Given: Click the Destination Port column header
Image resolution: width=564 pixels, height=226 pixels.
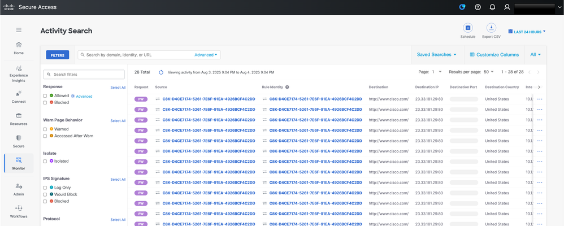Looking at the screenshot, I should 464,87.
